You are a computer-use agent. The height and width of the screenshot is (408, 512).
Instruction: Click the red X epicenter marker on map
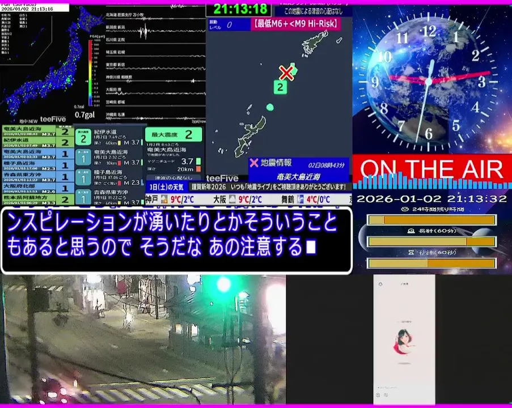pyautogui.click(x=286, y=73)
